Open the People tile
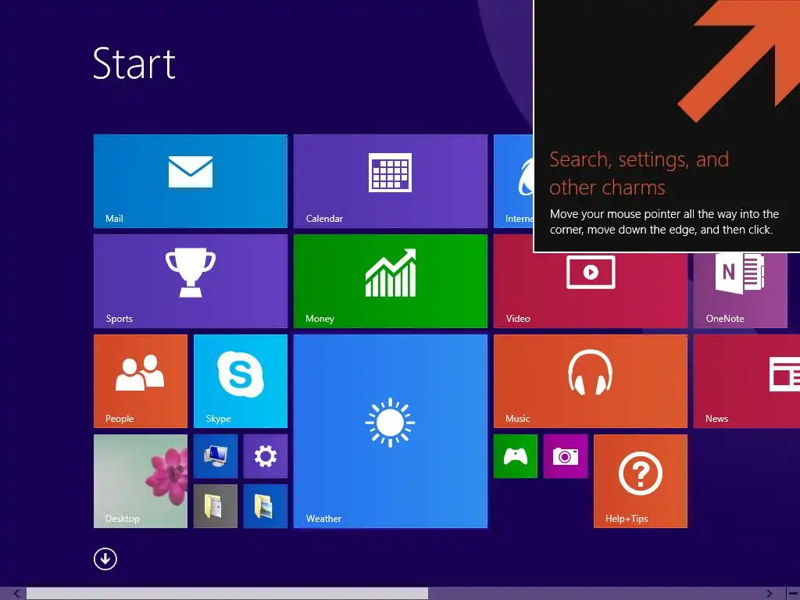This screenshot has width=800, height=600. tap(141, 381)
